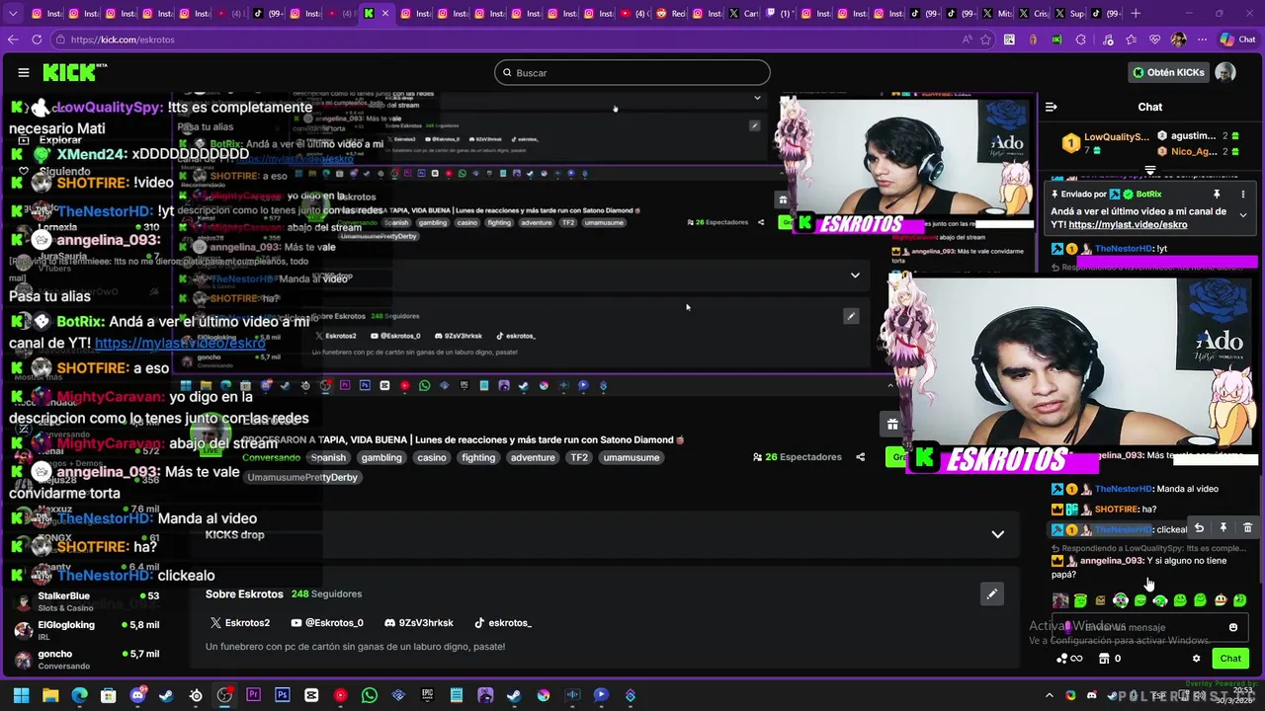
Task: Open TikTok eskrotos_ link below KICKS drop
Action: 502,623
